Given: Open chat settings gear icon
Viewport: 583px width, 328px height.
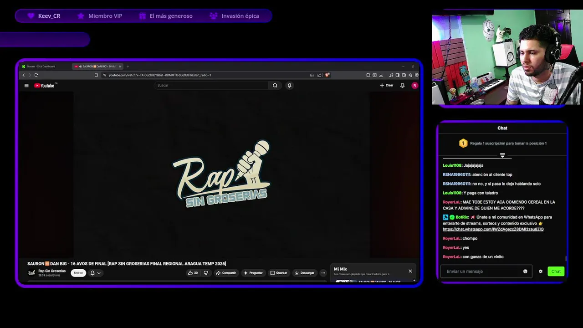Looking at the screenshot, I should 541,272.
